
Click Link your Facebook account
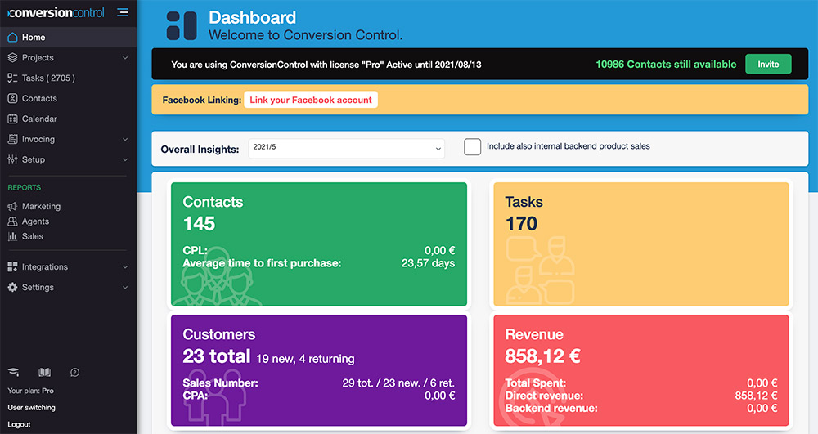click(310, 100)
